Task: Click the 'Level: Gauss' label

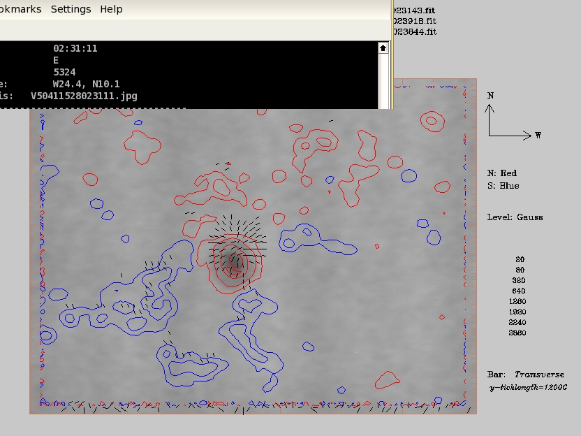Action: click(x=515, y=217)
